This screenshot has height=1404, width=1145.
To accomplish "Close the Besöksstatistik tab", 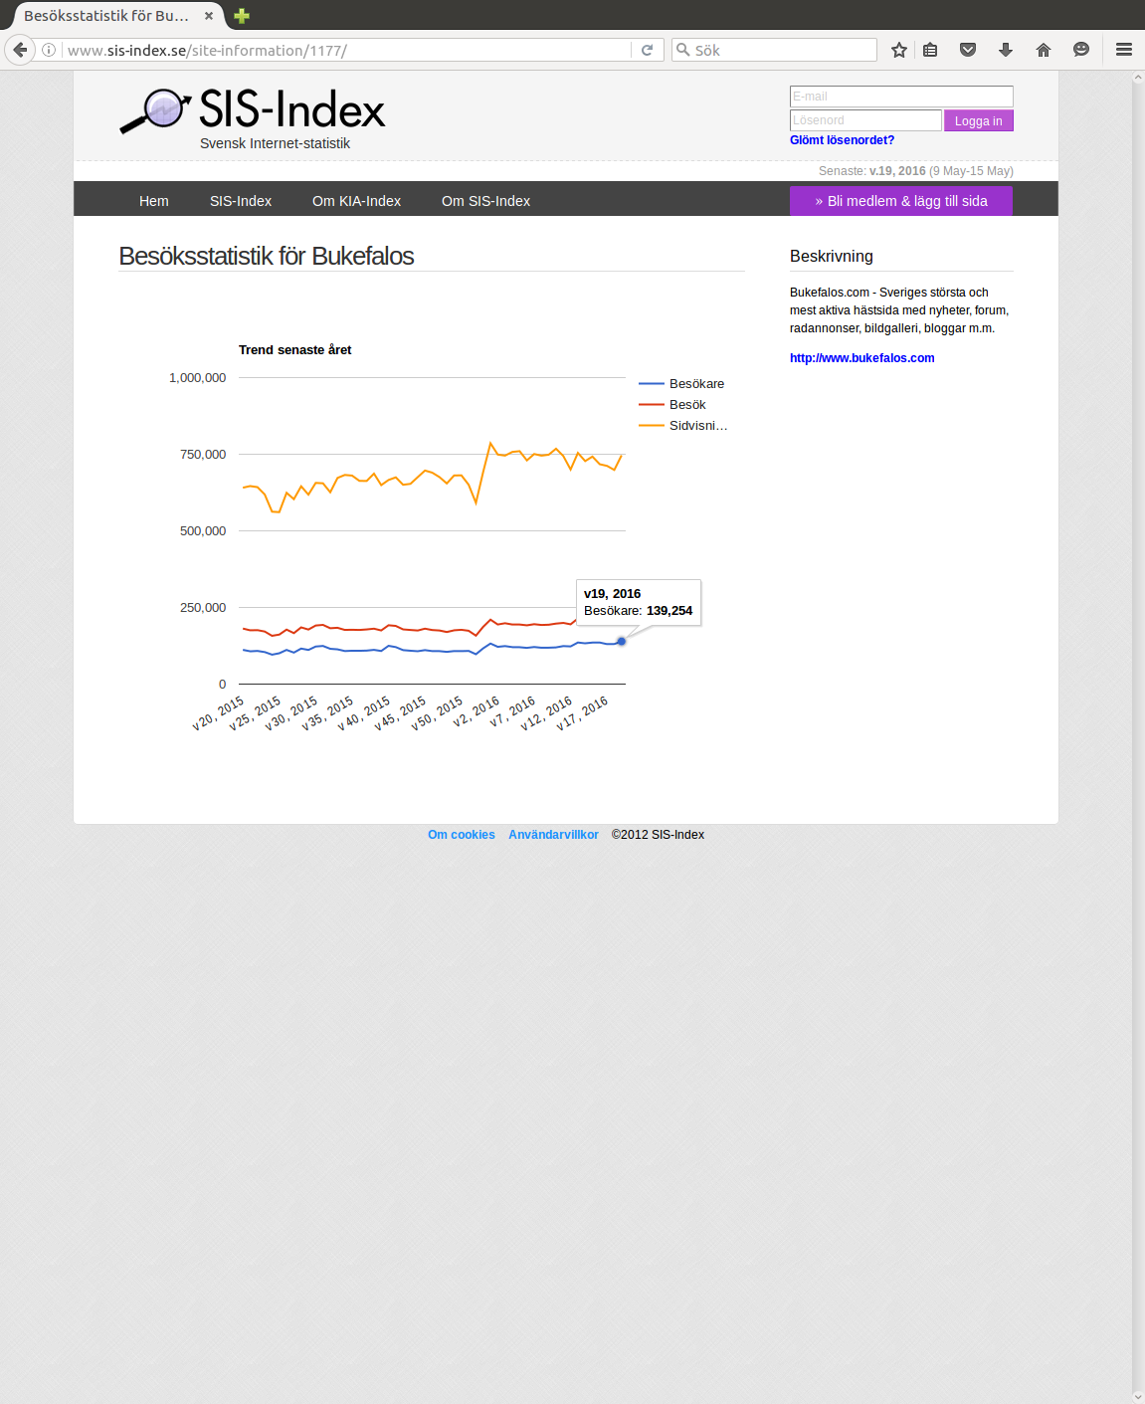I will coord(209,16).
